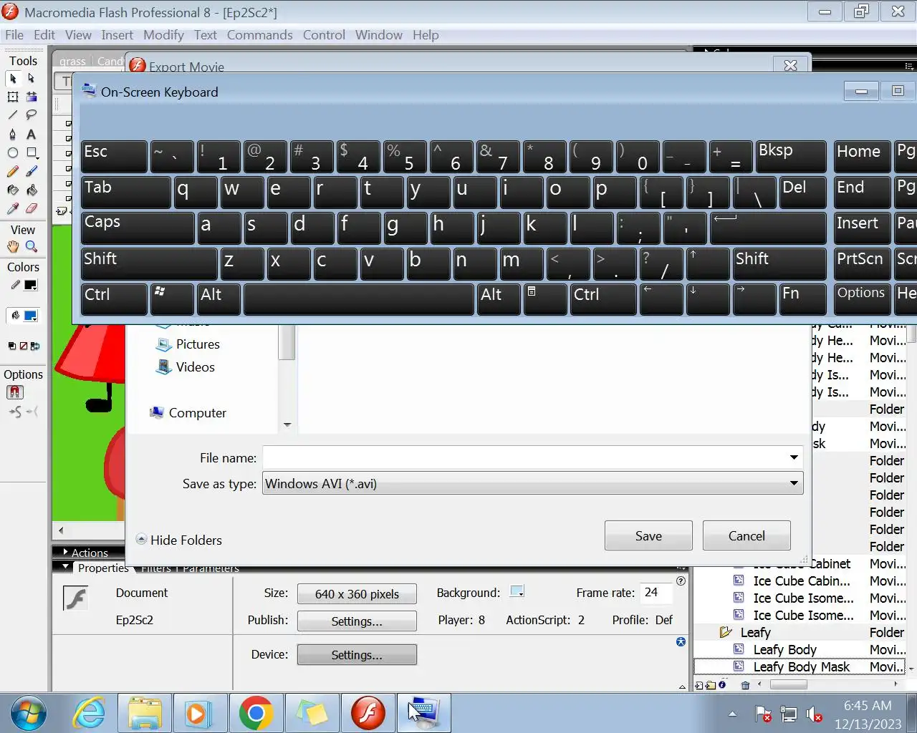
Task: Click the Swap Colors icon
Action: pyautogui.click(x=35, y=346)
